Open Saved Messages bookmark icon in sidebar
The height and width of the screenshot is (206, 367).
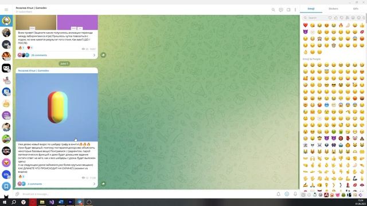coord(6,186)
